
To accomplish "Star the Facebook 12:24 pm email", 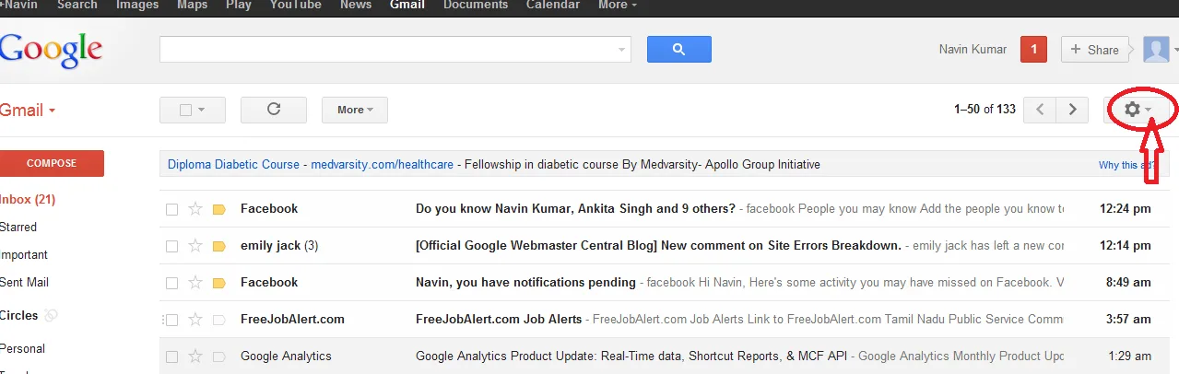I will [x=195, y=209].
